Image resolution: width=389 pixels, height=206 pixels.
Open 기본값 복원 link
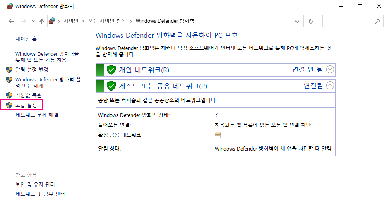click(29, 95)
